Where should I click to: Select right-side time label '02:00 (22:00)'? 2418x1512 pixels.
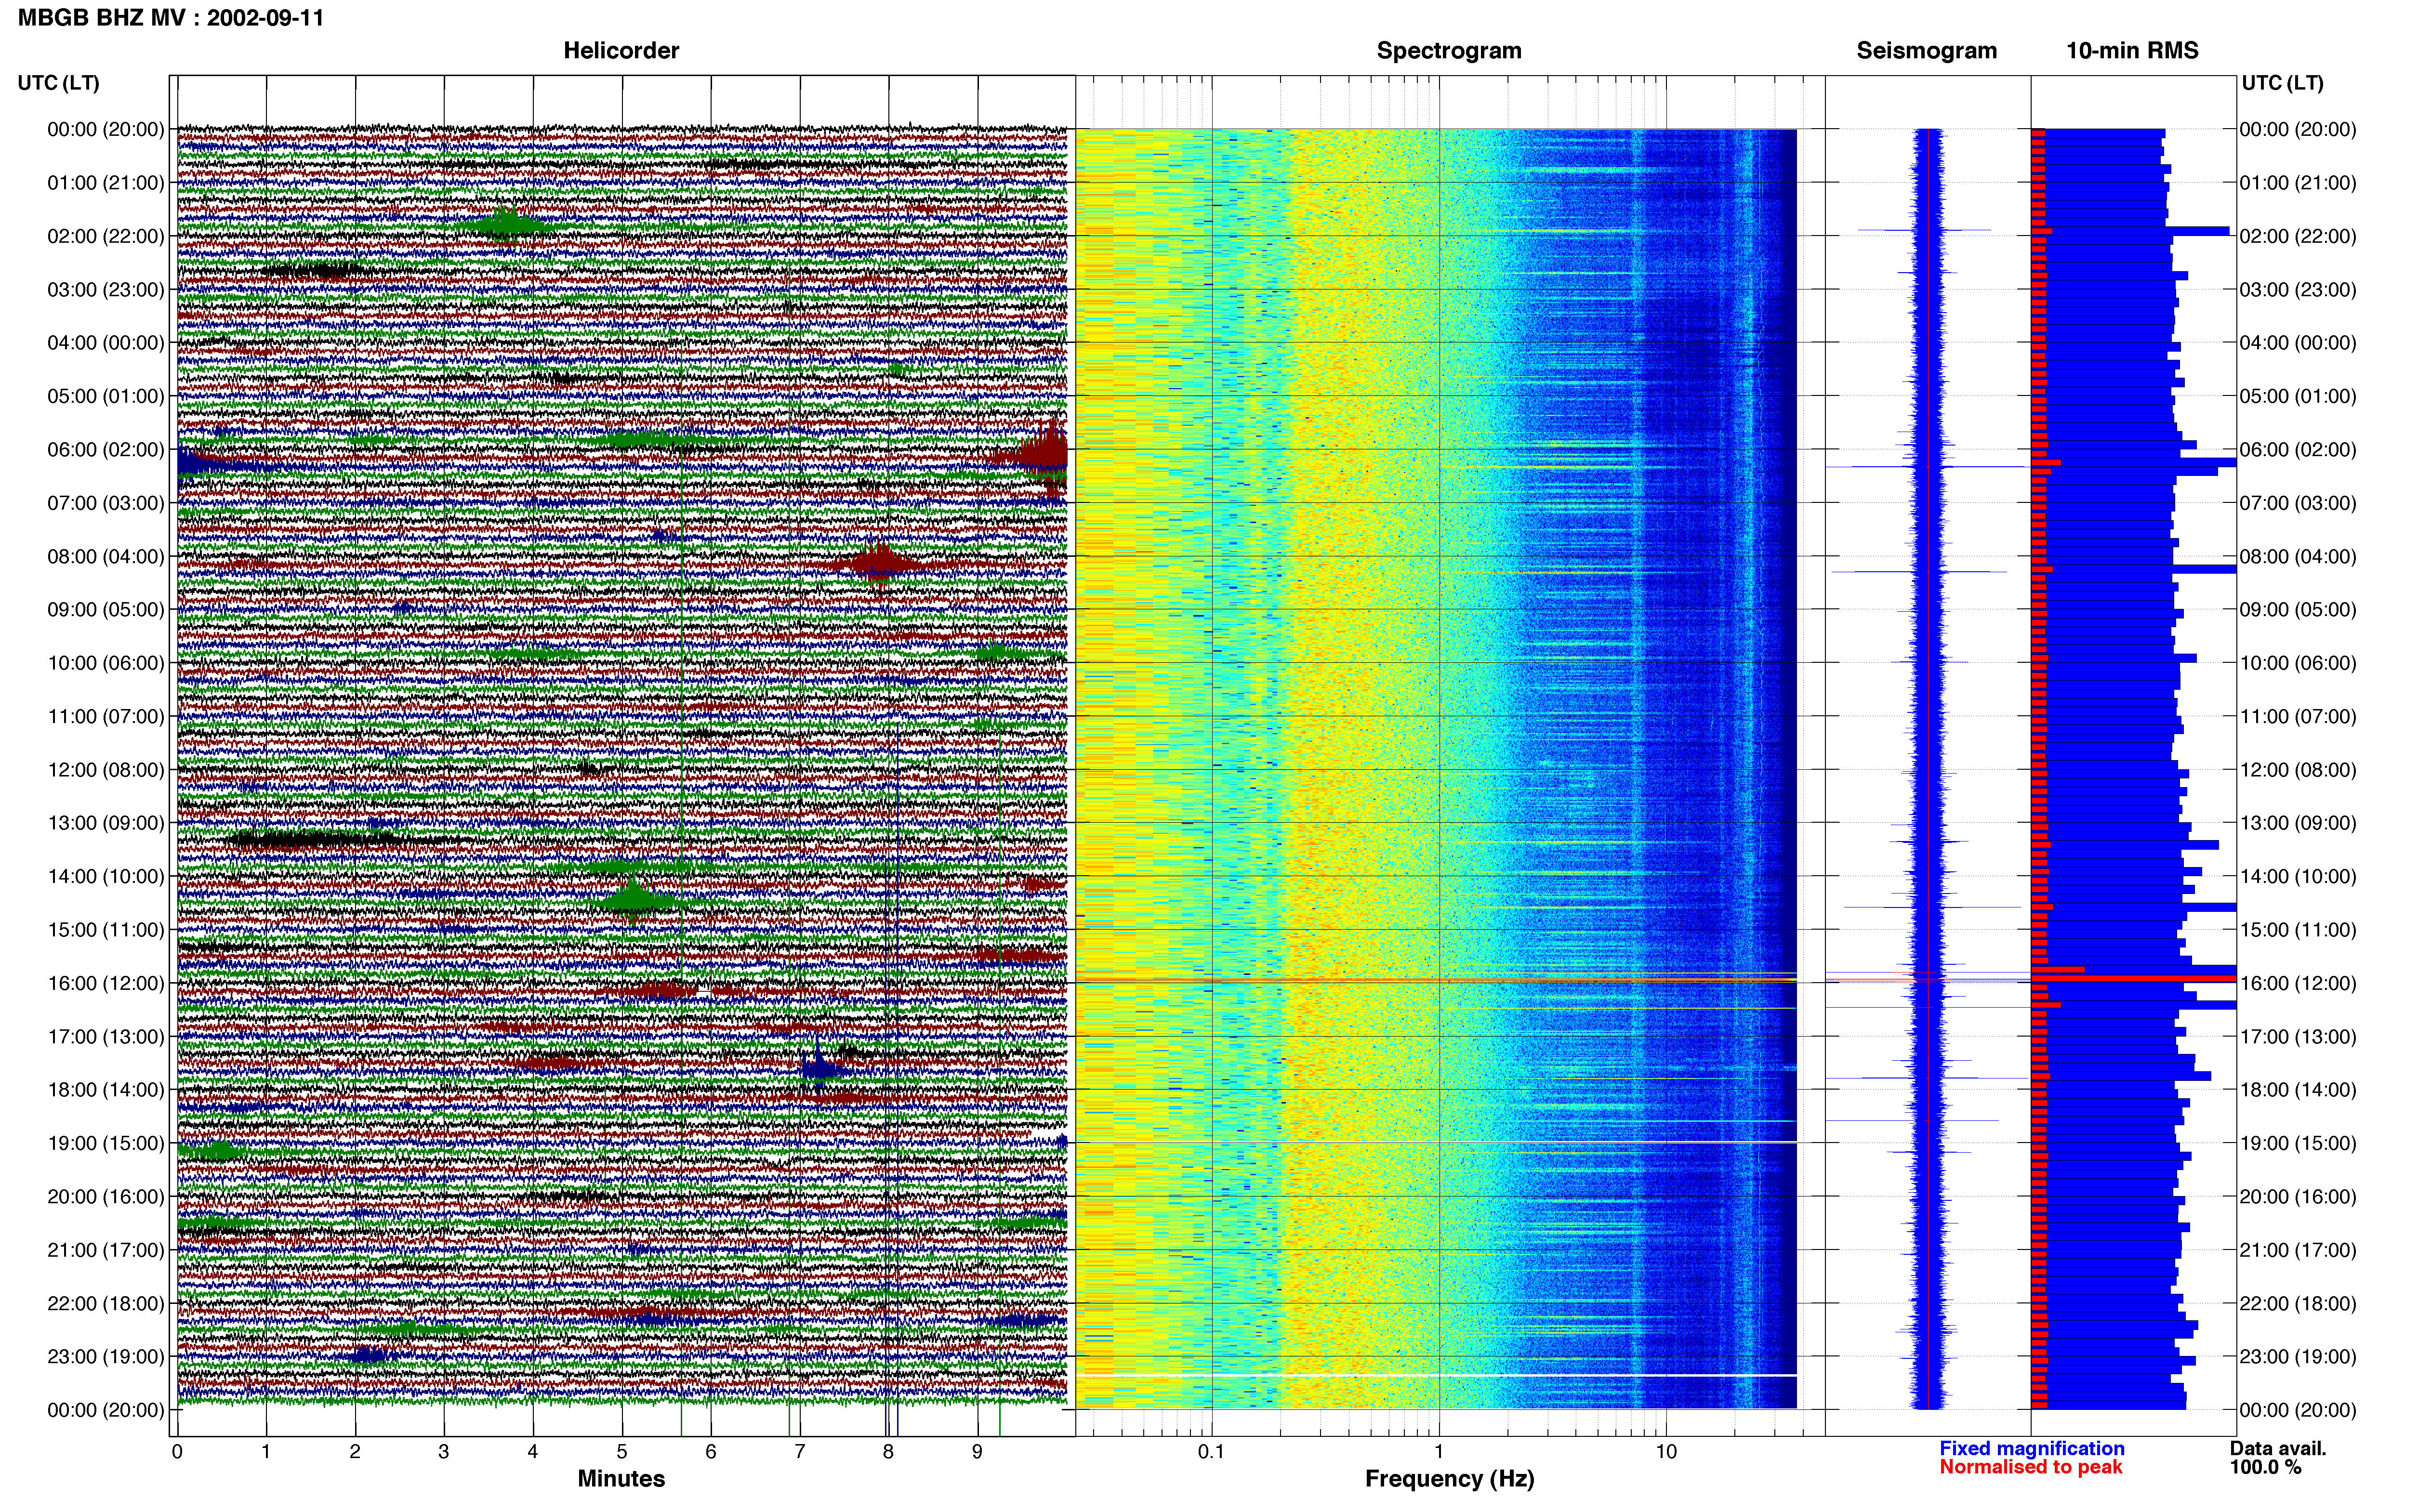[2298, 236]
